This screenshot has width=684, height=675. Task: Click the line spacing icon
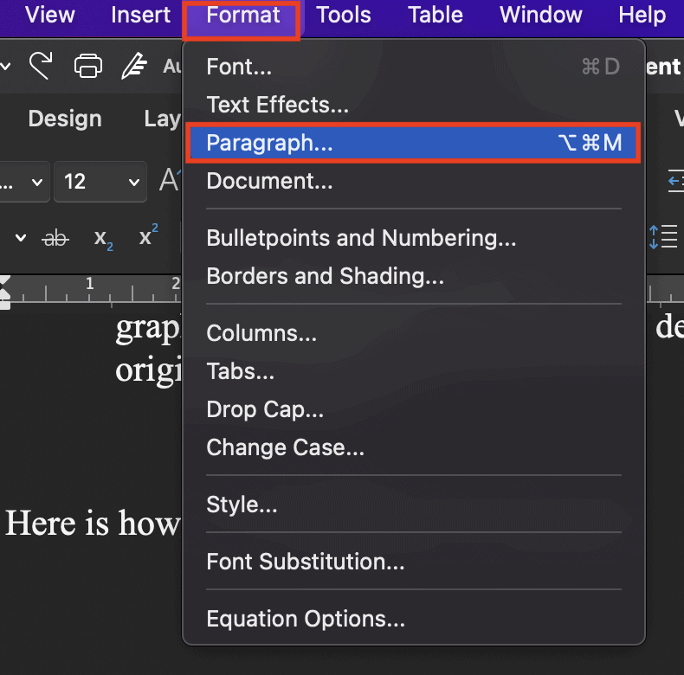click(x=663, y=237)
